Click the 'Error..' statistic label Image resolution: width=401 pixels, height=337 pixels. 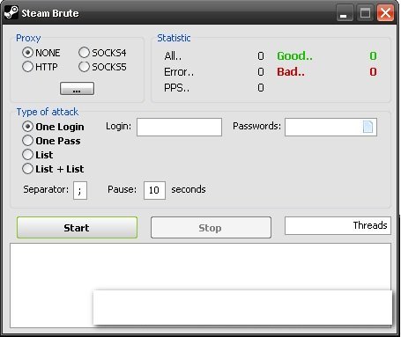pos(179,72)
